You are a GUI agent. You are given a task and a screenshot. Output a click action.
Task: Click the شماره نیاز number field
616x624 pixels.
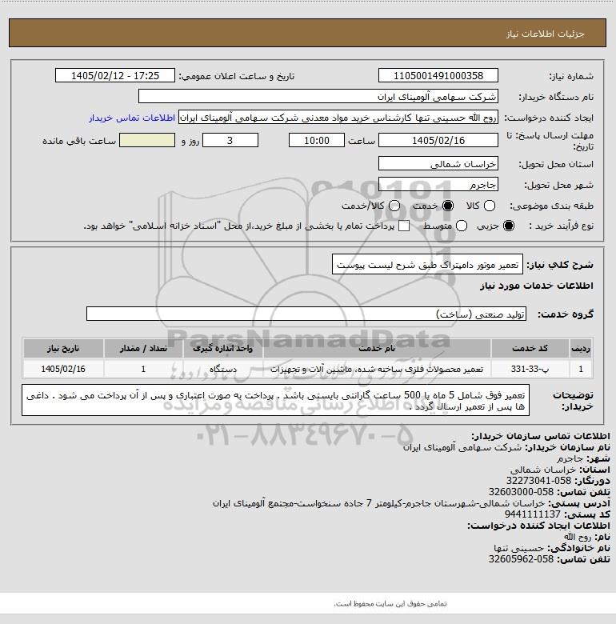438,76
